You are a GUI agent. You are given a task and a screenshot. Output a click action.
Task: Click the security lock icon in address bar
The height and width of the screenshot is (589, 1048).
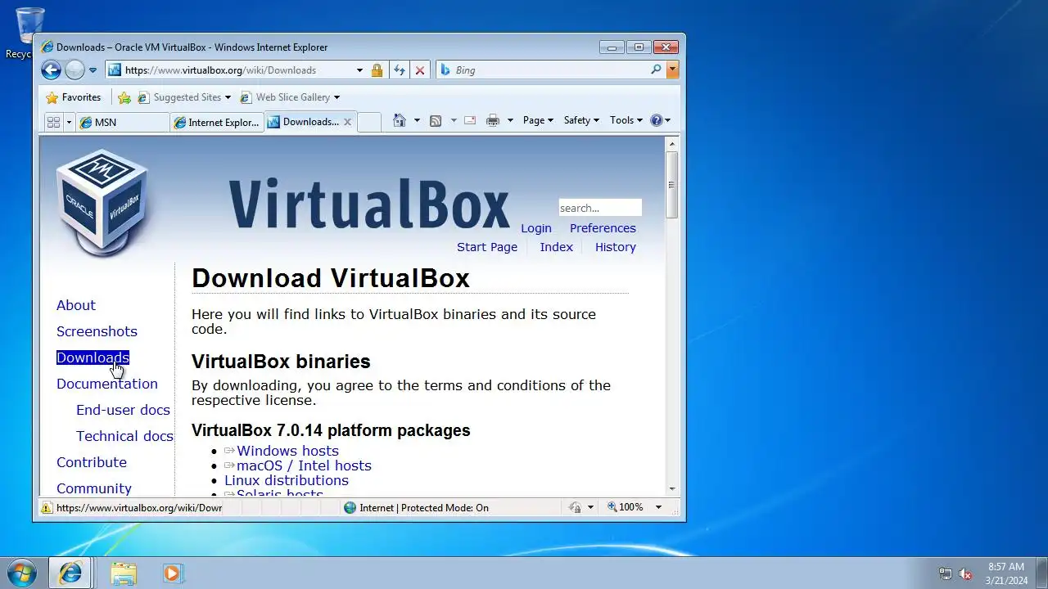tap(377, 70)
